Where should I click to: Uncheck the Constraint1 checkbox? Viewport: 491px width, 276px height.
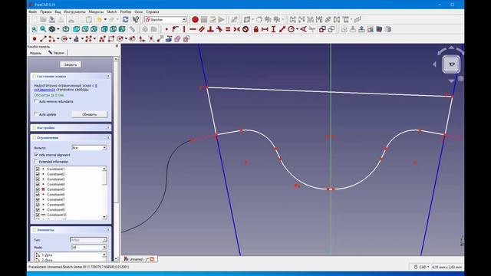coord(38,169)
